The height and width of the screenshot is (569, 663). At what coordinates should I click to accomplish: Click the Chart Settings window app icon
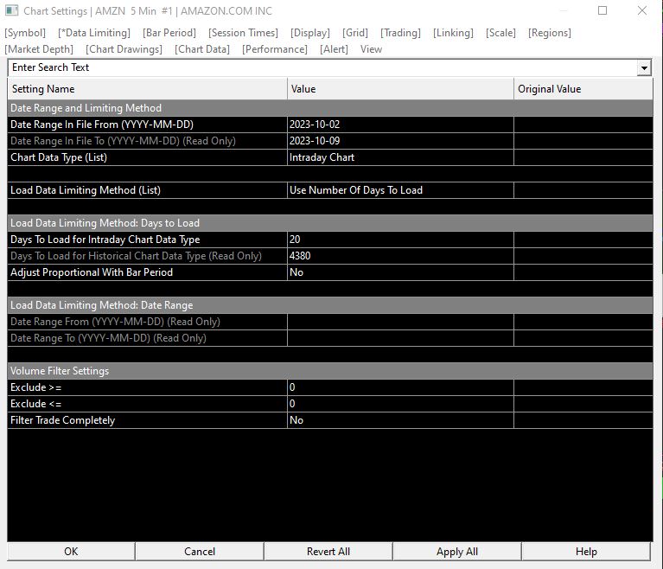point(11,10)
